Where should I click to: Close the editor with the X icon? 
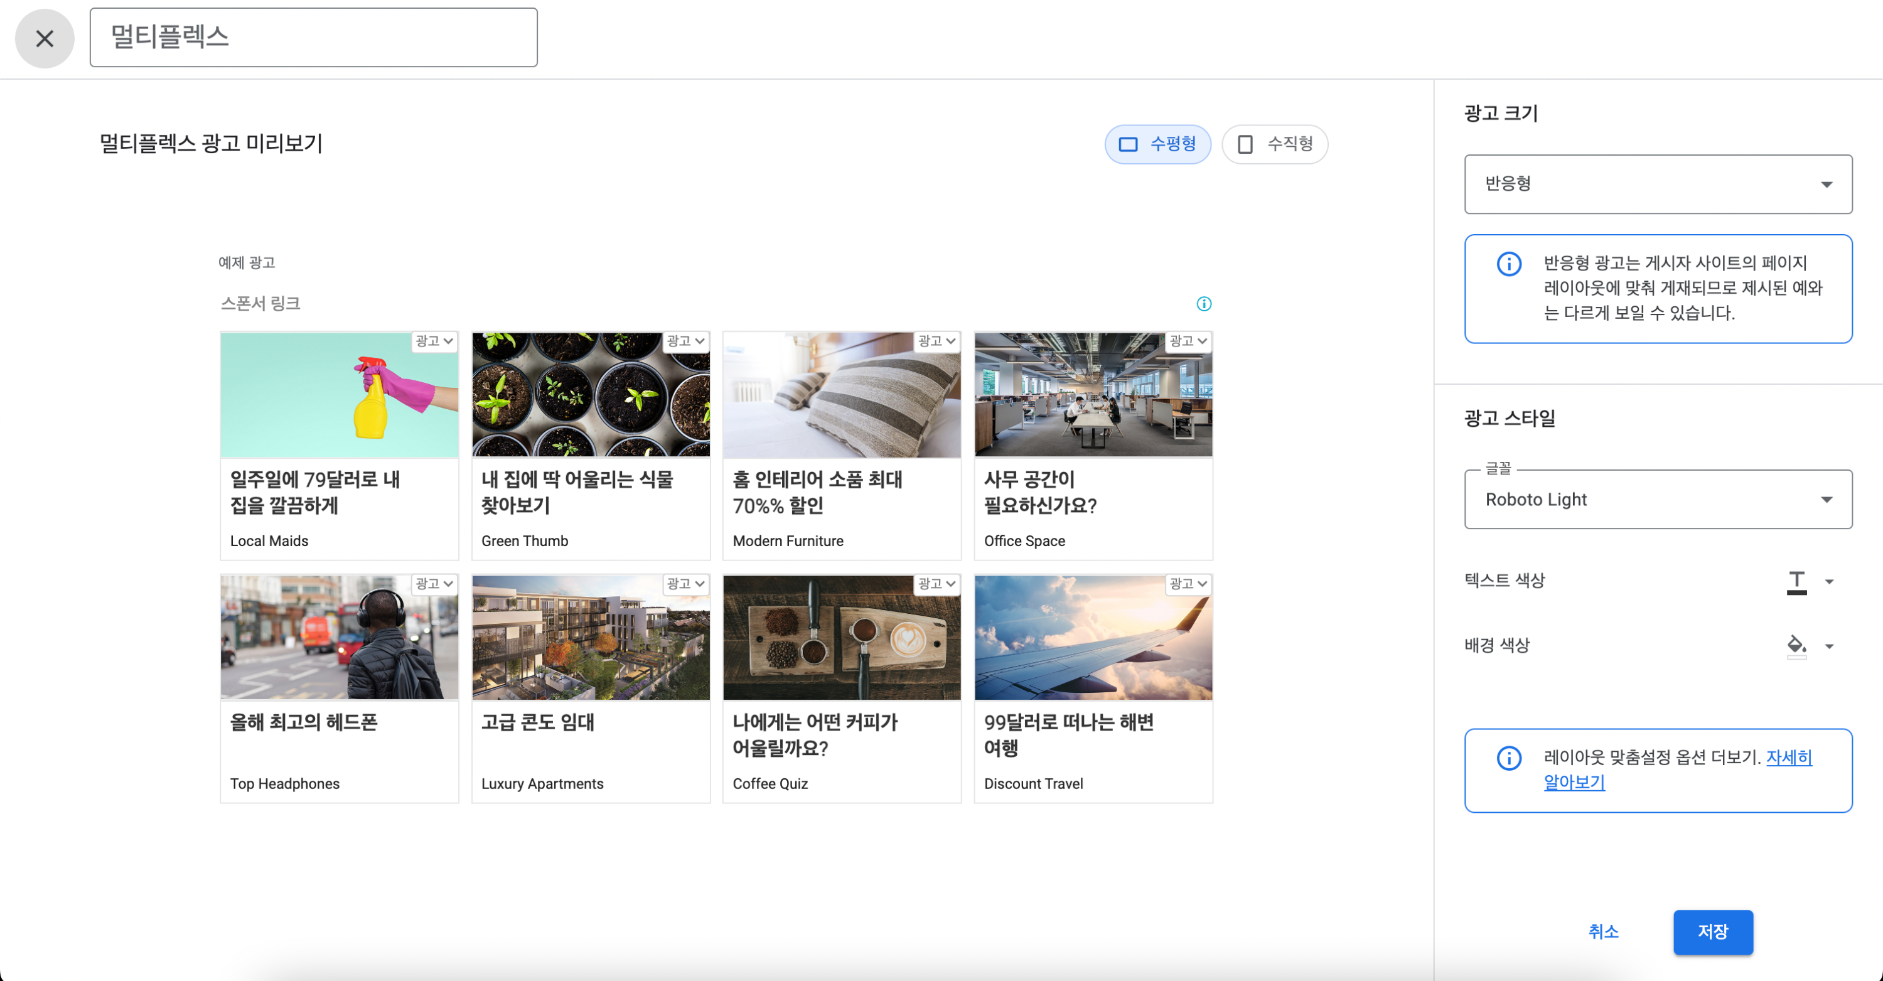[44, 38]
